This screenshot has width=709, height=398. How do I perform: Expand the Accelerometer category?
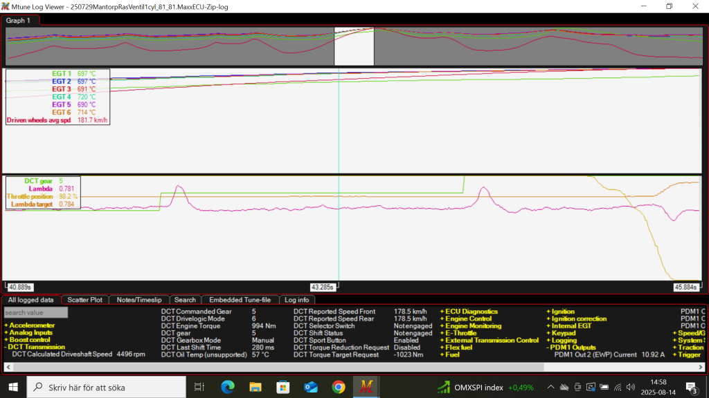click(29, 325)
